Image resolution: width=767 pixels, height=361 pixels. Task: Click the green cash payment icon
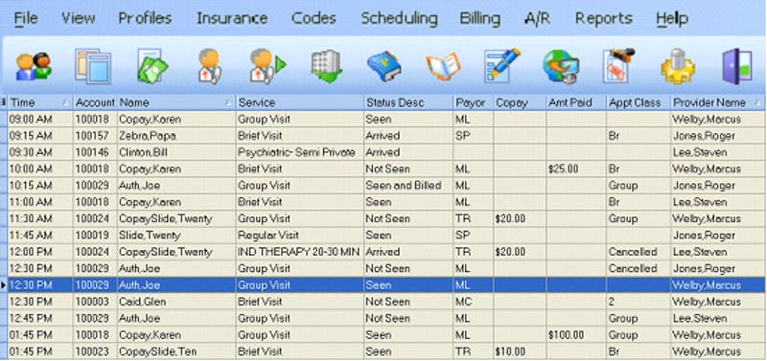point(152,66)
